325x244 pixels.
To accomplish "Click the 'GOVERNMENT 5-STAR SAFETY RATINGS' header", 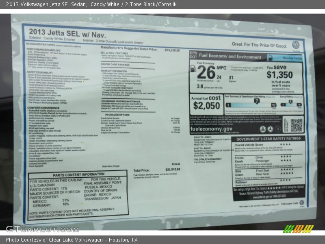I will 269,139.
